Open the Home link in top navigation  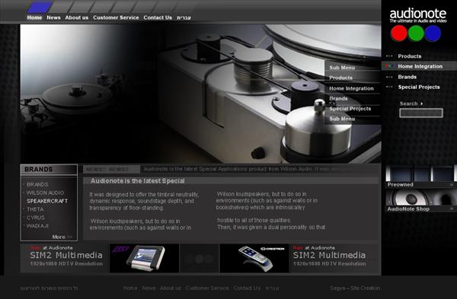click(34, 17)
